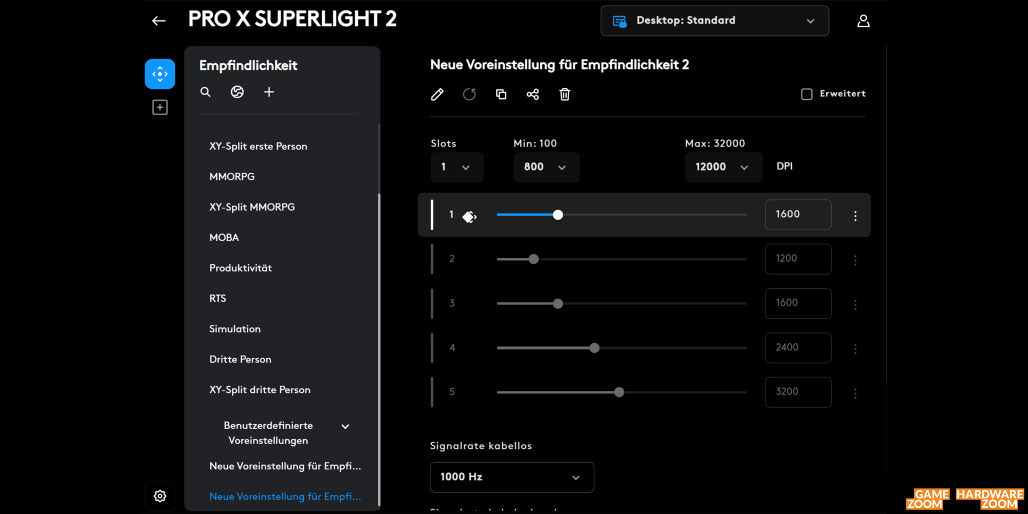Share the preset with the share icon
Screen dimensions: 1028x514
tap(533, 94)
